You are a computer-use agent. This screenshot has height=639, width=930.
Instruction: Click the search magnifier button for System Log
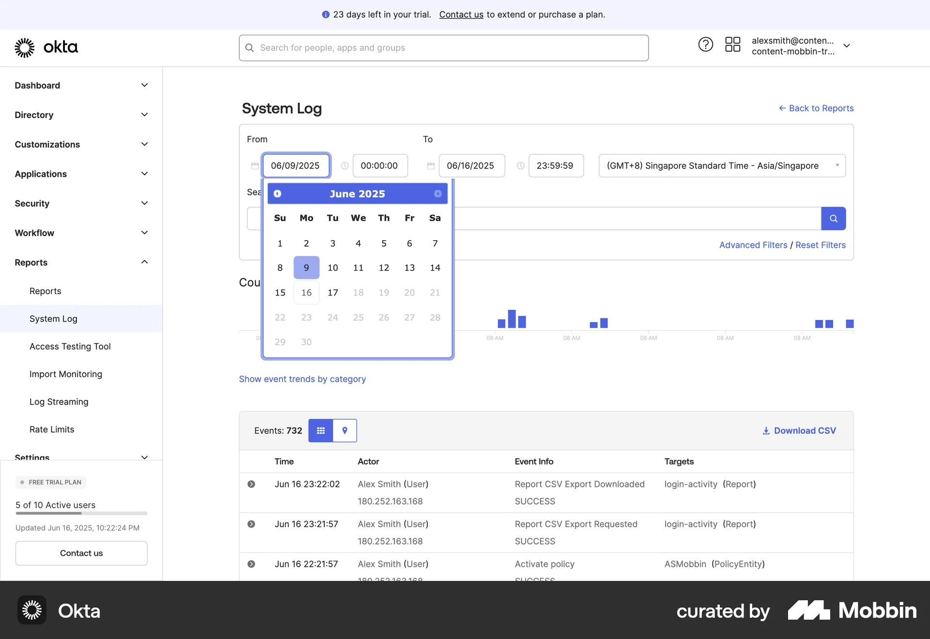pyautogui.click(x=833, y=218)
